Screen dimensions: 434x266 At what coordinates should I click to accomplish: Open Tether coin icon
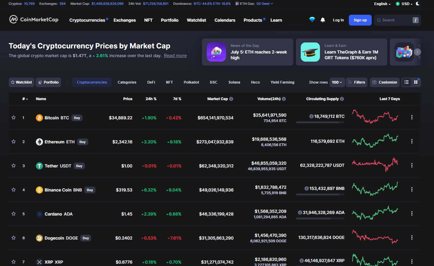(x=39, y=166)
